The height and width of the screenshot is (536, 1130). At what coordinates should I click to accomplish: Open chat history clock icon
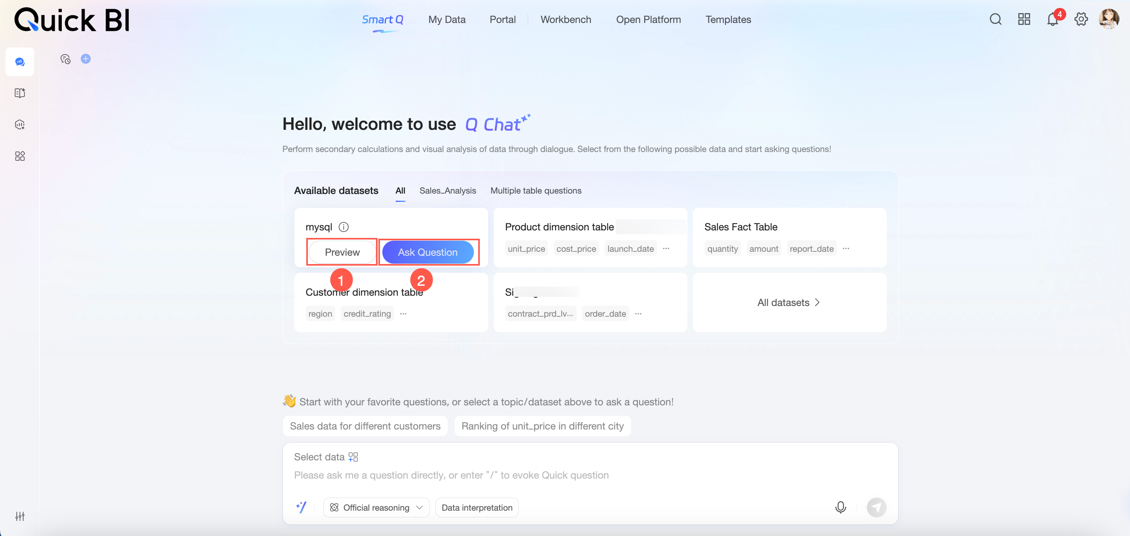pos(65,59)
